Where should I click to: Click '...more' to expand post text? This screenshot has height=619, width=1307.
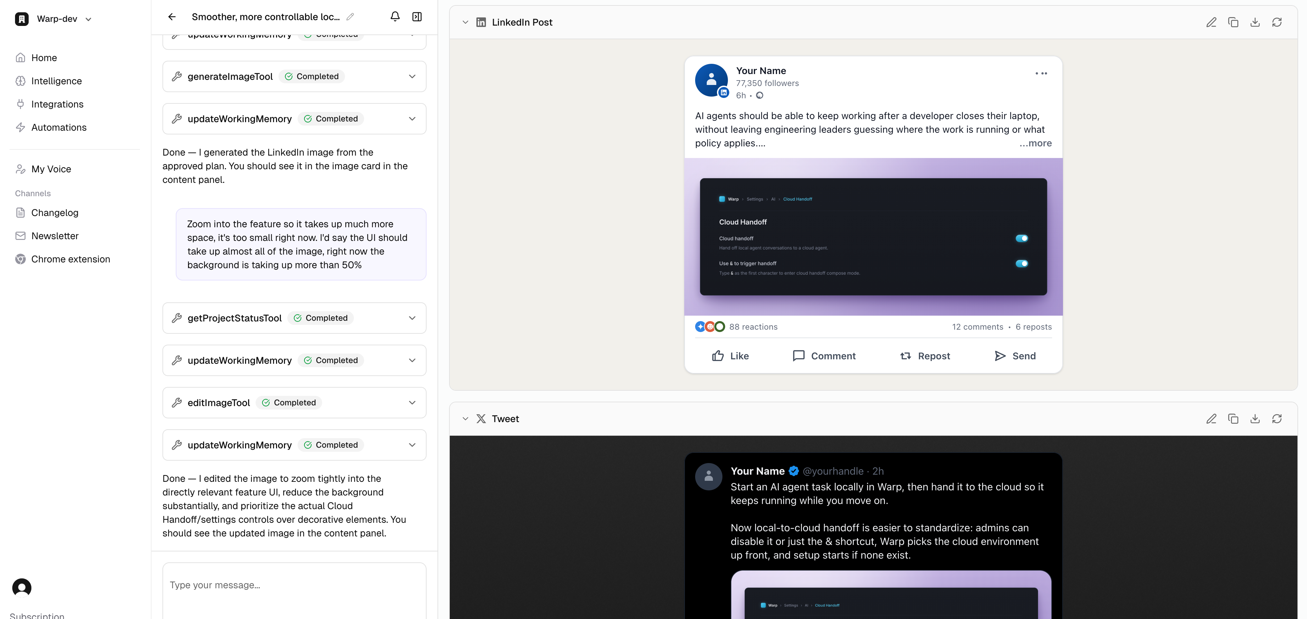tap(1036, 143)
